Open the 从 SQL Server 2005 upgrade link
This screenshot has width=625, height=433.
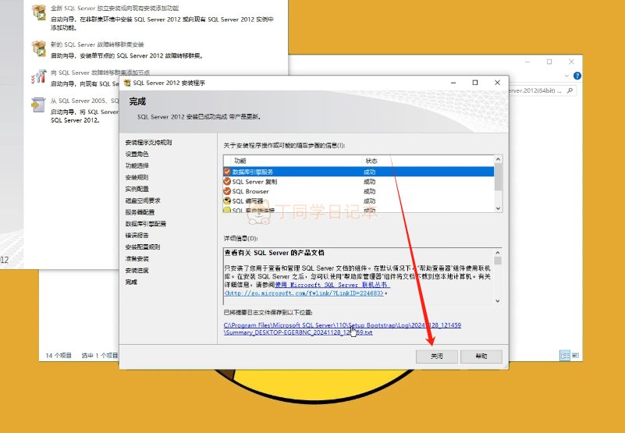(x=84, y=101)
